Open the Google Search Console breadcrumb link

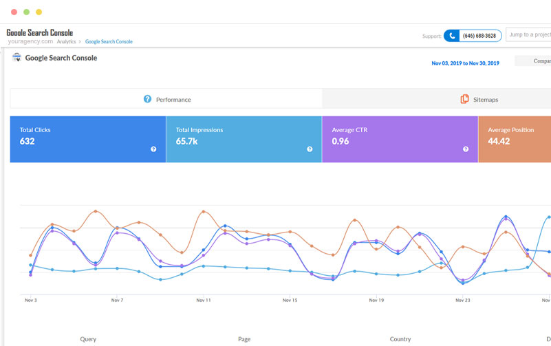click(x=109, y=41)
